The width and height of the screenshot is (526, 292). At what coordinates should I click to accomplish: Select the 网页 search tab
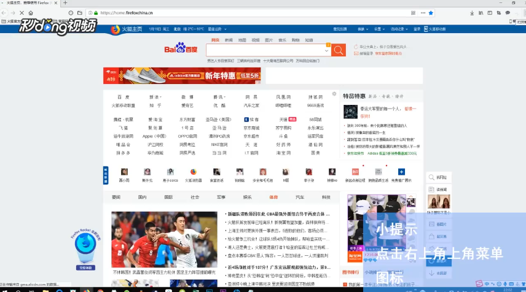215,40
